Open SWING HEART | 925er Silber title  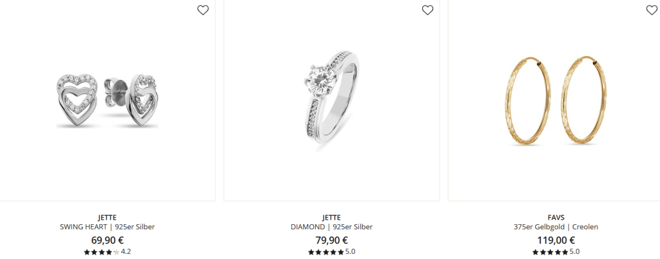tap(108, 227)
